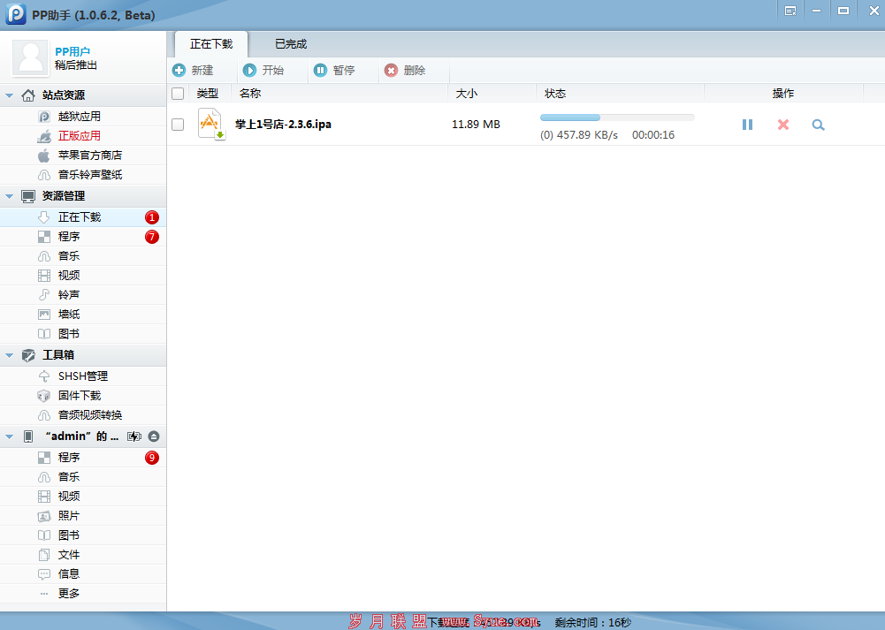Collapse the admin device section
The width and height of the screenshot is (885, 630).
(x=10, y=436)
